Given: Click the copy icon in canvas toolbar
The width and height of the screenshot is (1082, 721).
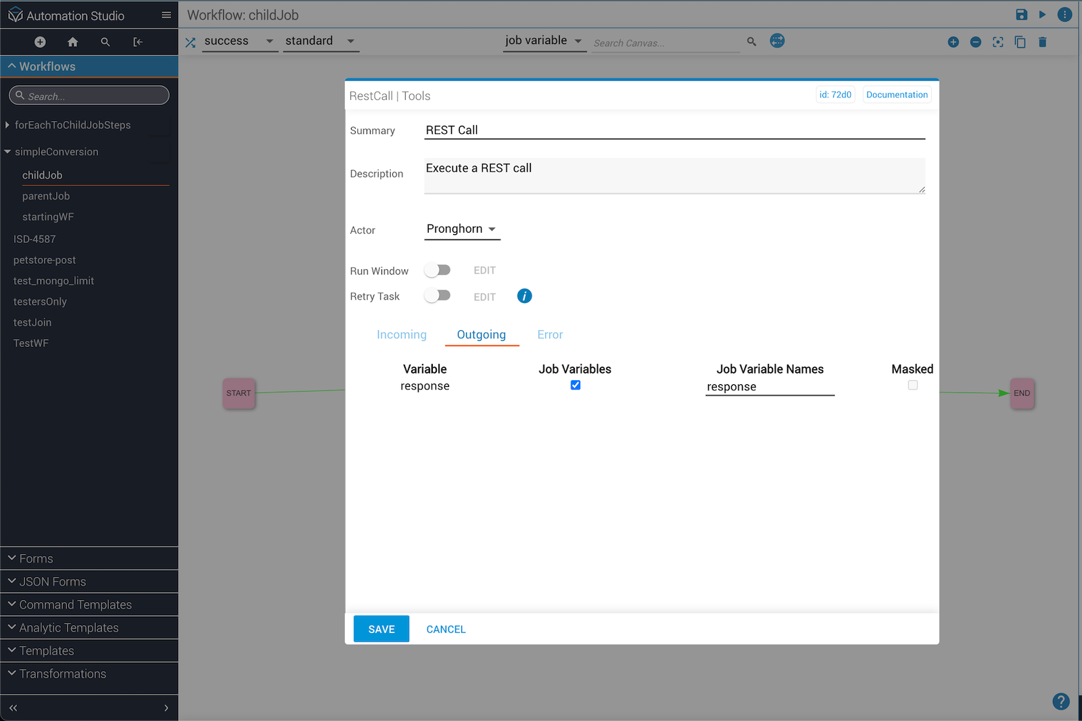Looking at the screenshot, I should (x=1020, y=42).
